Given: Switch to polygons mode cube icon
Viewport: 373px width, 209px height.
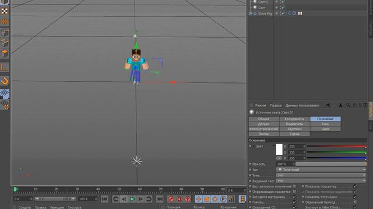Looking at the screenshot, I should click(5, 54).
